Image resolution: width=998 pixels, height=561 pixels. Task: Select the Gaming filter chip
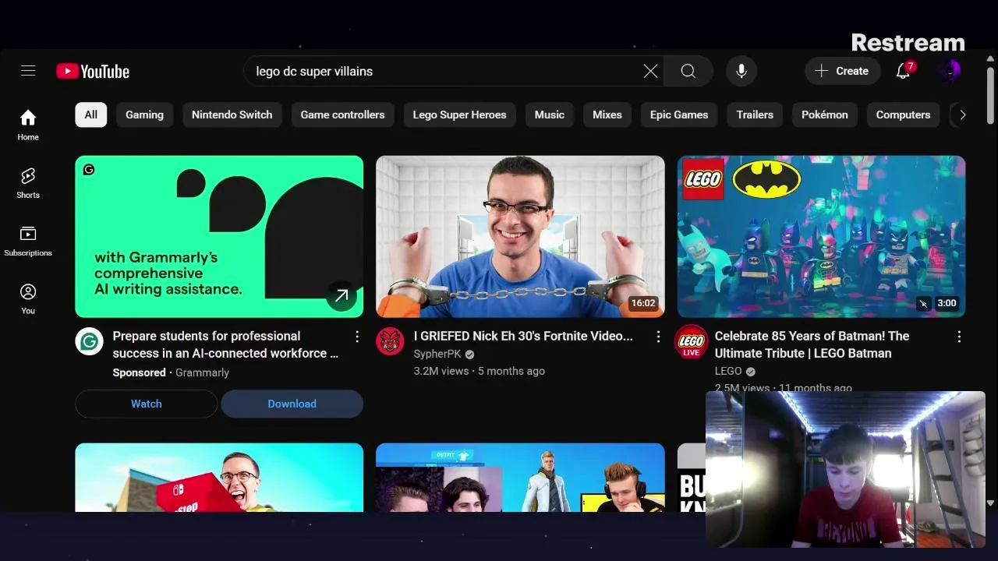[x=145, y=115]
